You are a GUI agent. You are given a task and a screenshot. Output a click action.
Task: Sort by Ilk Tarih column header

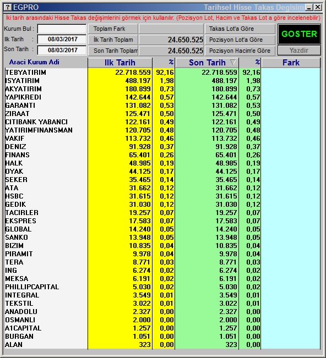pyautogui.click(x=120, y=63)
